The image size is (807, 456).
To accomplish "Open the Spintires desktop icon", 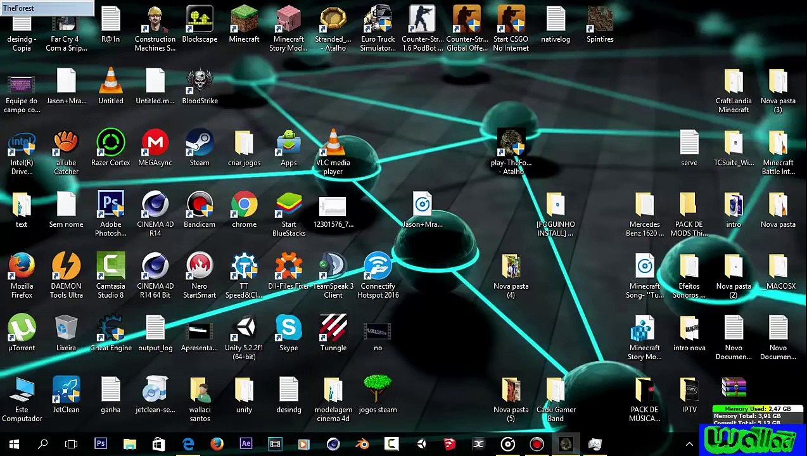I will click(x=600, y=25).
